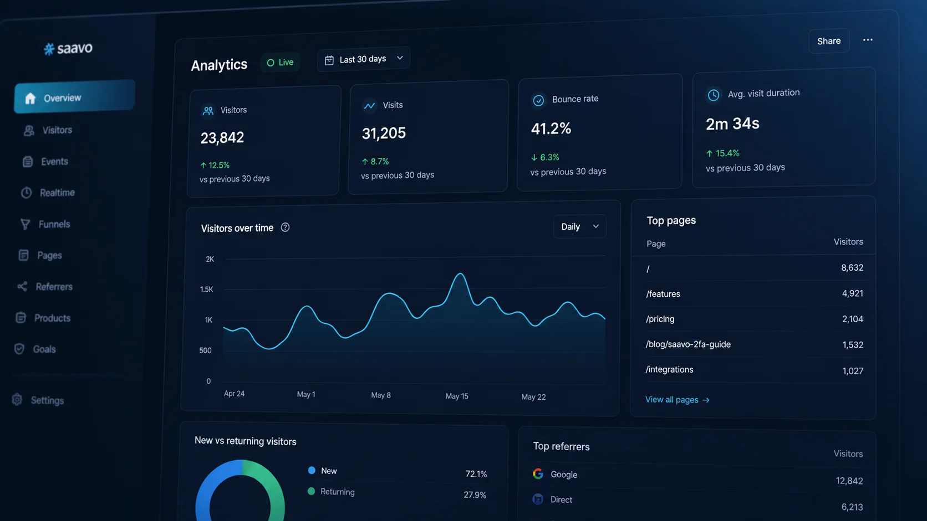This screenshot has width=927, height=521.
Task: Click the Funnels filter icon
Action: coord(25,224)
